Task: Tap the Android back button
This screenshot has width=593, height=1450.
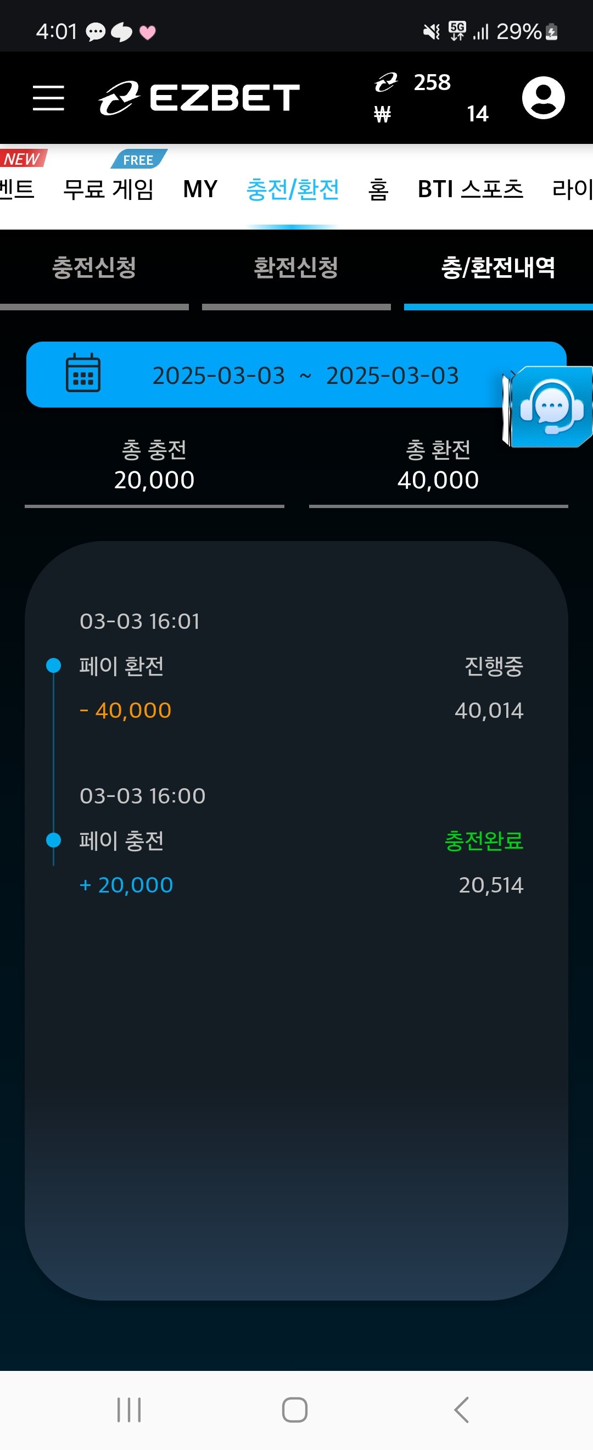Action: (461, 1409)
